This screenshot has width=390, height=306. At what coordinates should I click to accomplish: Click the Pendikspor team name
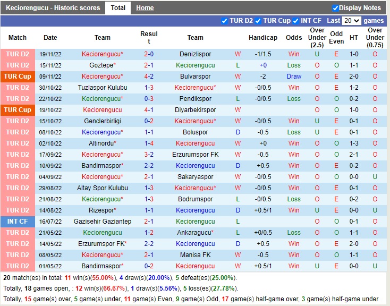tap(195, 99)
